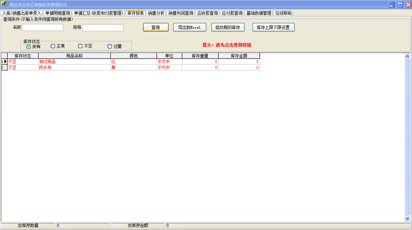
Task: Minimize the application window
Action: pos(392,5)
